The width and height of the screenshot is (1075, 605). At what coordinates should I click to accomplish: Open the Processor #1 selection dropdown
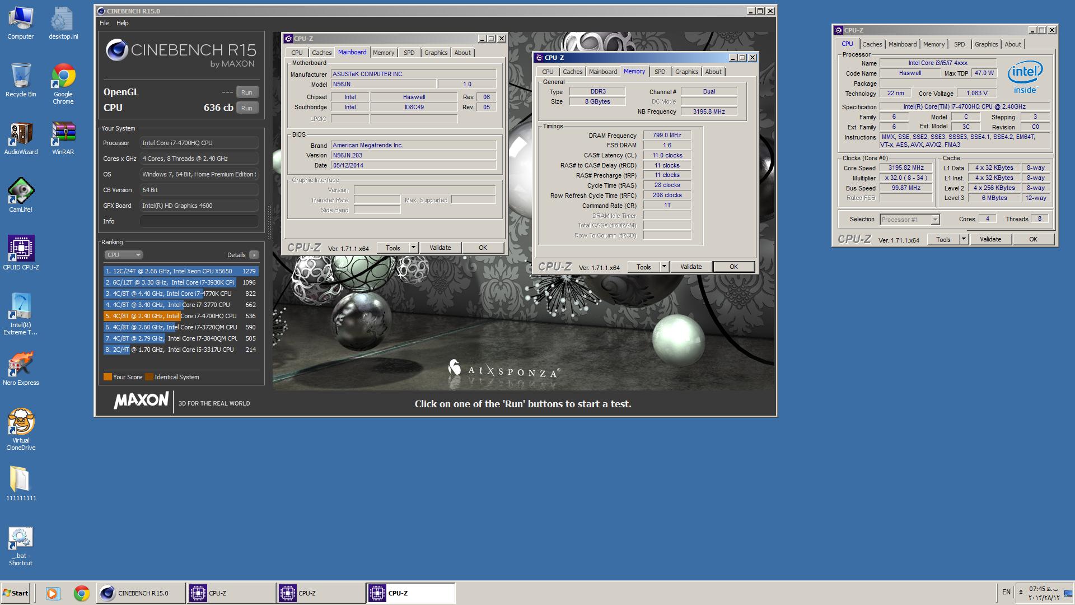910,220
